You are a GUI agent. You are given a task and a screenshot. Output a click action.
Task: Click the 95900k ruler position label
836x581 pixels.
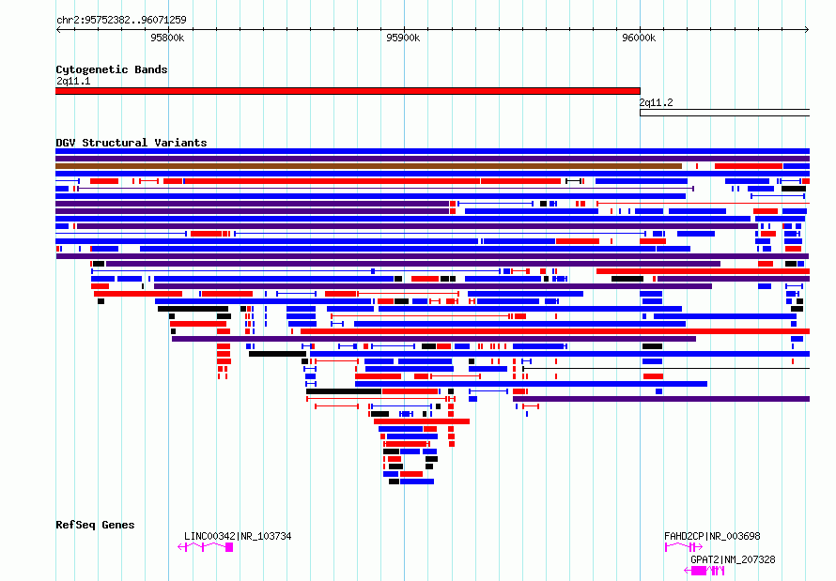[403, 38]
